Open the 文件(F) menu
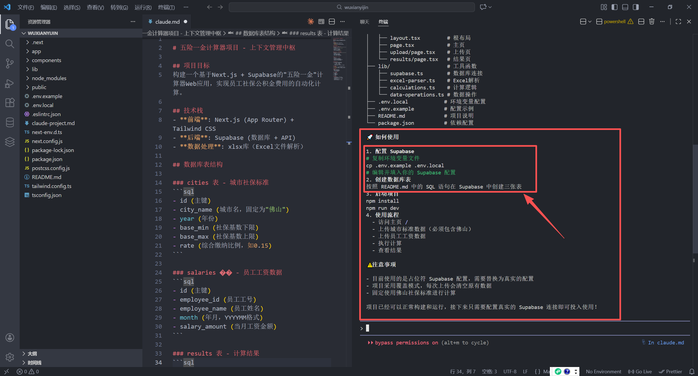 [26, 7]
